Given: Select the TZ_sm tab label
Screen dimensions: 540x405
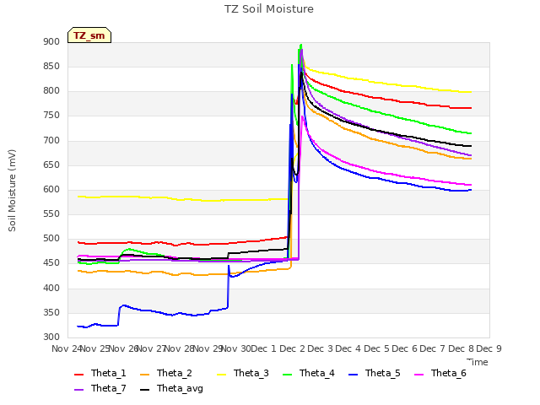Looking at the screenshot, I should pyautogui.click(x=89, y=35).
